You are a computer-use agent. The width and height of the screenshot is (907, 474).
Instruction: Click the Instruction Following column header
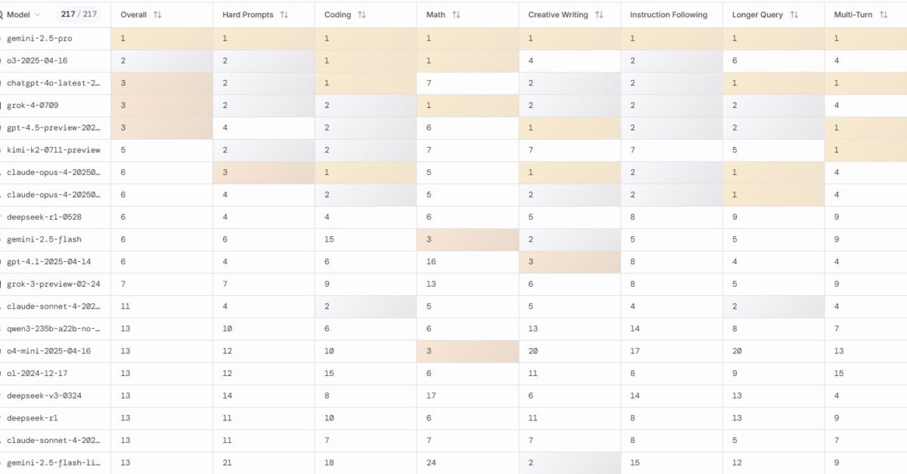(x=668, y=14)
